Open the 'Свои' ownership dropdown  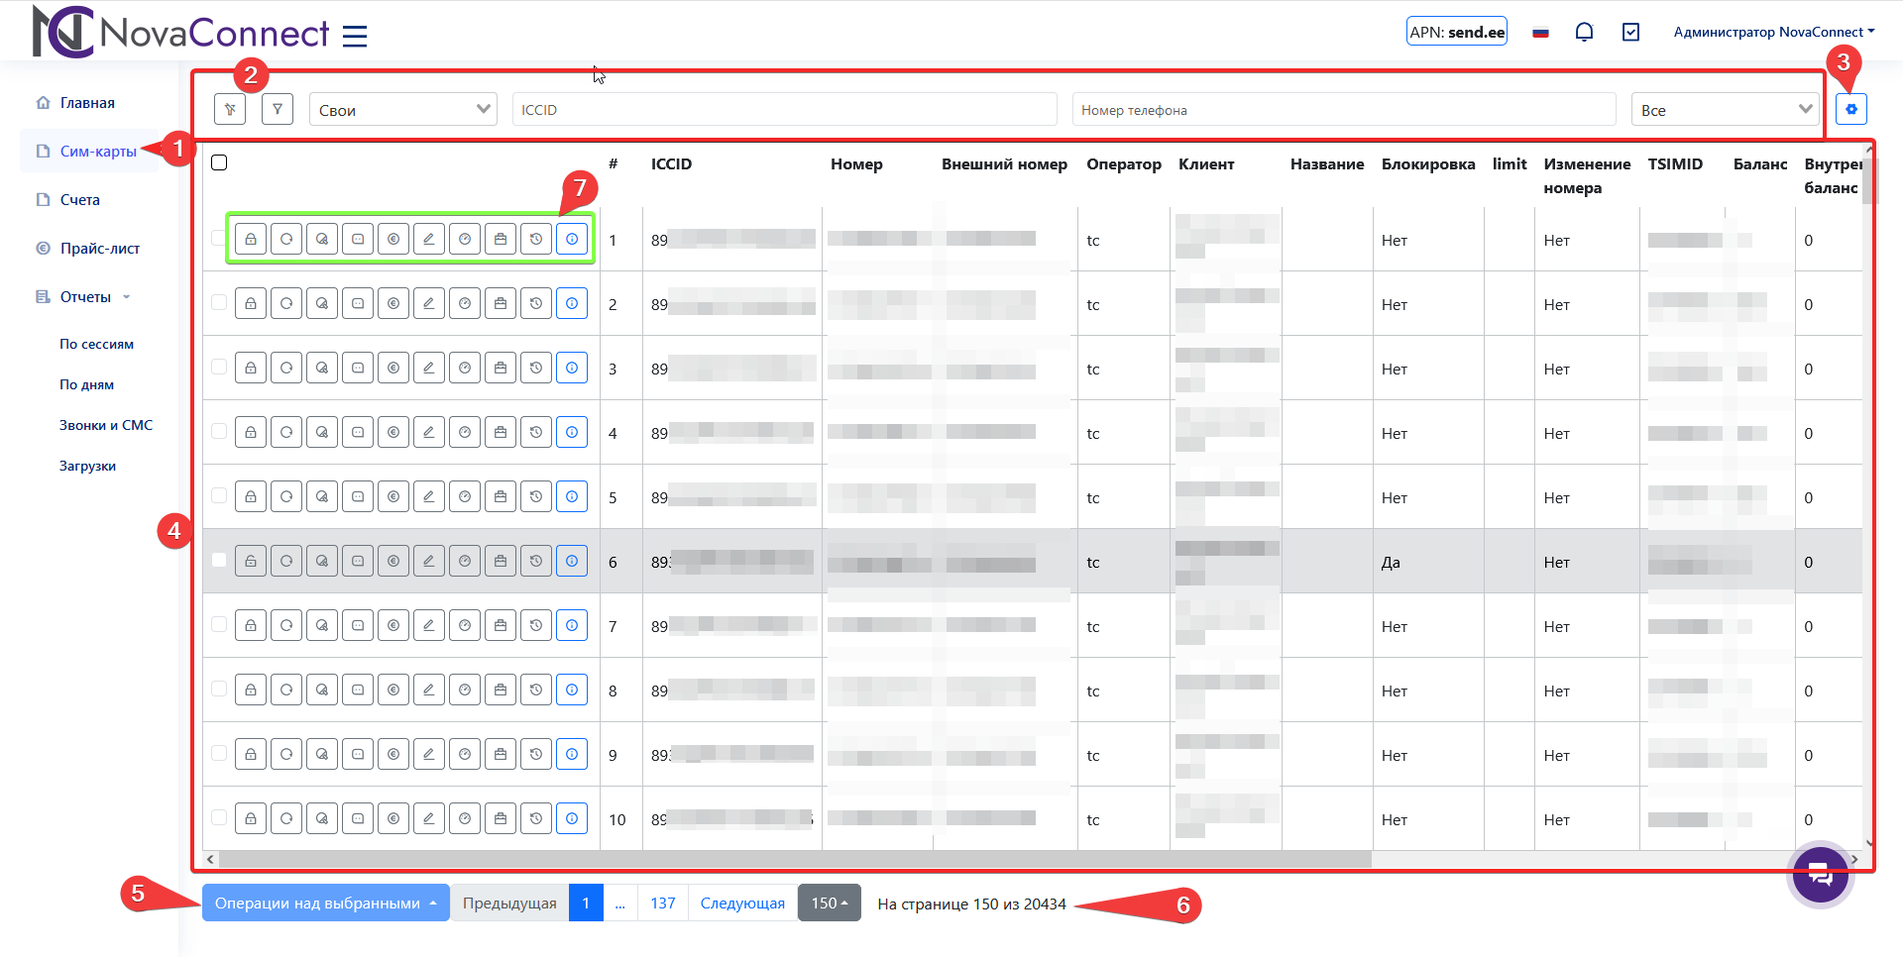pyautogui.click(x=404, y=109)
